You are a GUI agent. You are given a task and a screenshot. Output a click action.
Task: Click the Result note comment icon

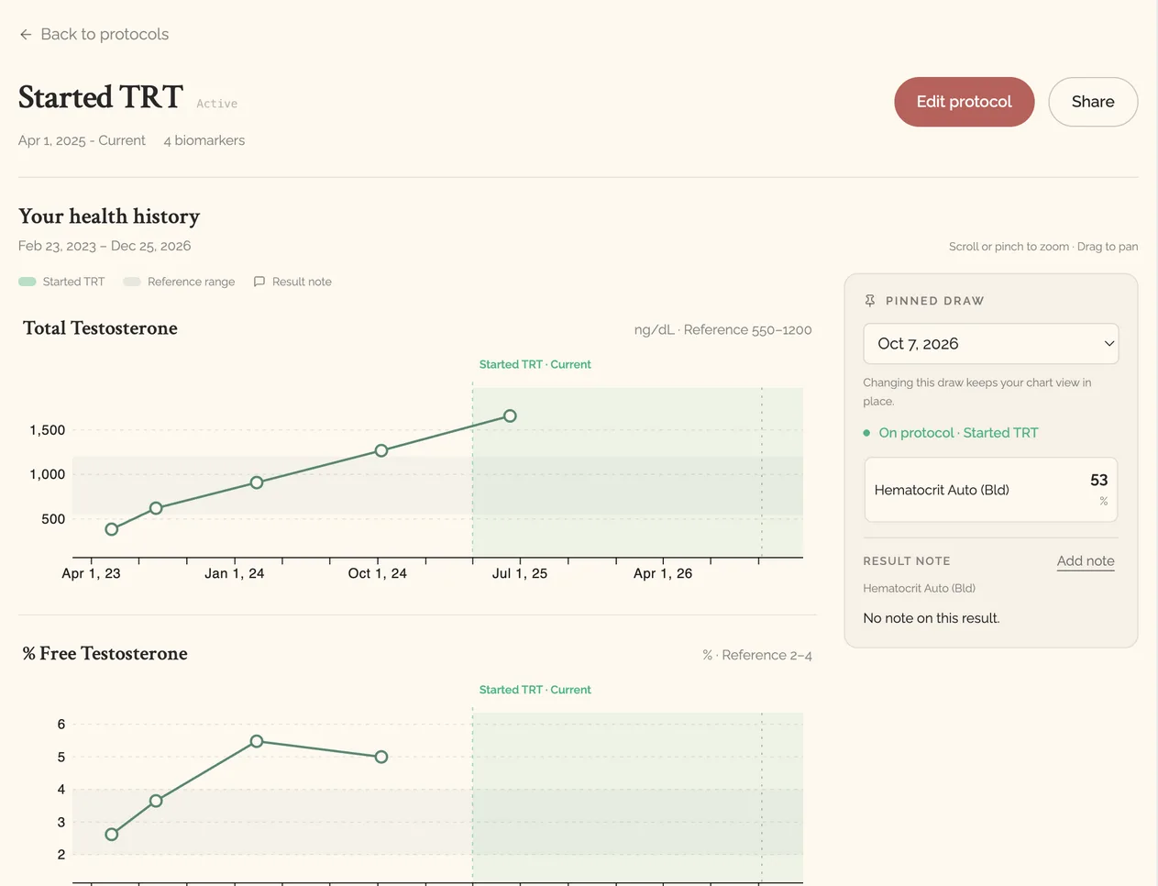tap(259, 282)
